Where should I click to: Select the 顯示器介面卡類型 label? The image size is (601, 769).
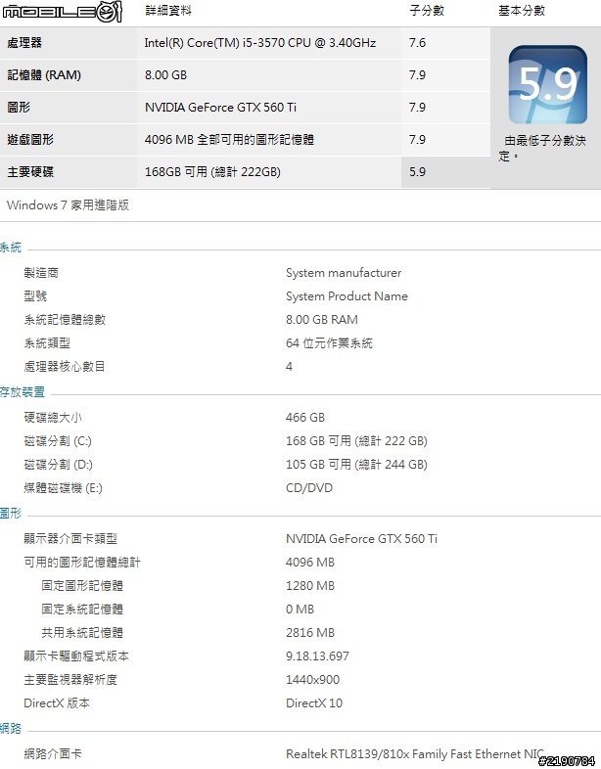pos(70,538)
